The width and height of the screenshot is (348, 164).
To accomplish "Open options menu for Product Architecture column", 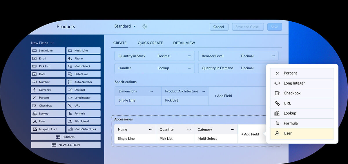I will pos(203,91).
